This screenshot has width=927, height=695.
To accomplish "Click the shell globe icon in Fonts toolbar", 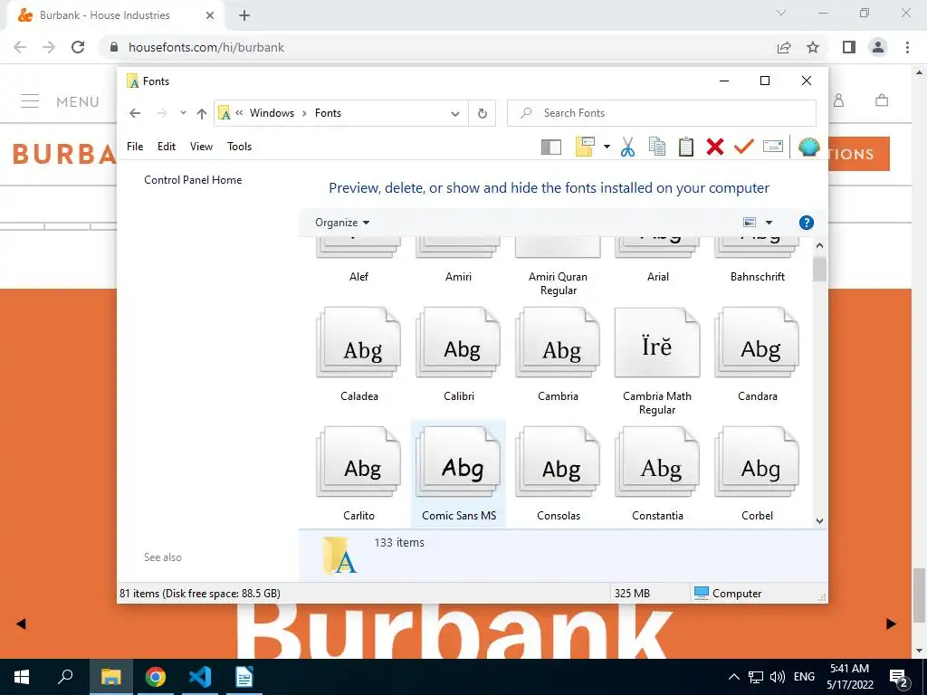I will (x=808, y=147).
